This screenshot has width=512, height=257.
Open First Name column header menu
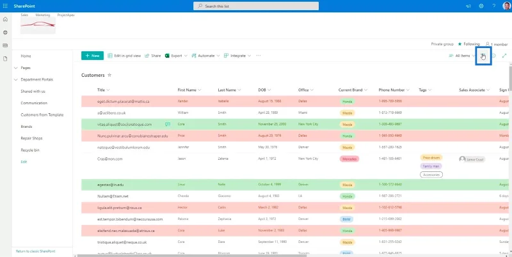click(x=189, y=90)
